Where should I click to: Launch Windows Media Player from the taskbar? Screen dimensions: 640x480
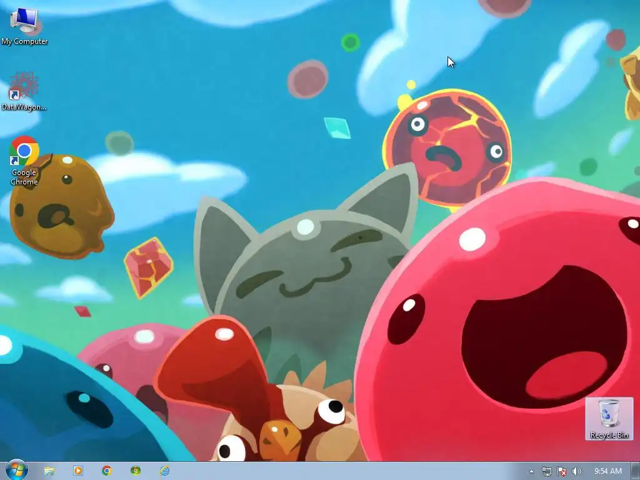click(78, 471)
